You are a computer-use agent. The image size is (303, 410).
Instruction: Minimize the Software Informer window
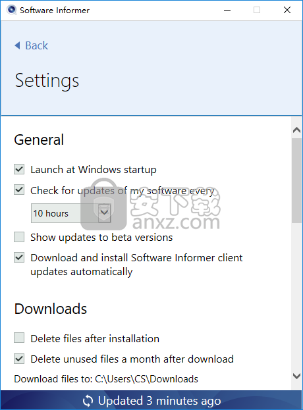coord(227,10)
